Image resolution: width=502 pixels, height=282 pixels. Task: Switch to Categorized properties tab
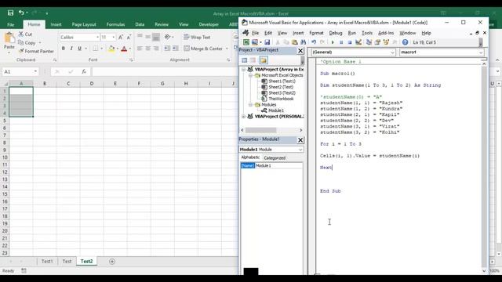tap(275, 158)
